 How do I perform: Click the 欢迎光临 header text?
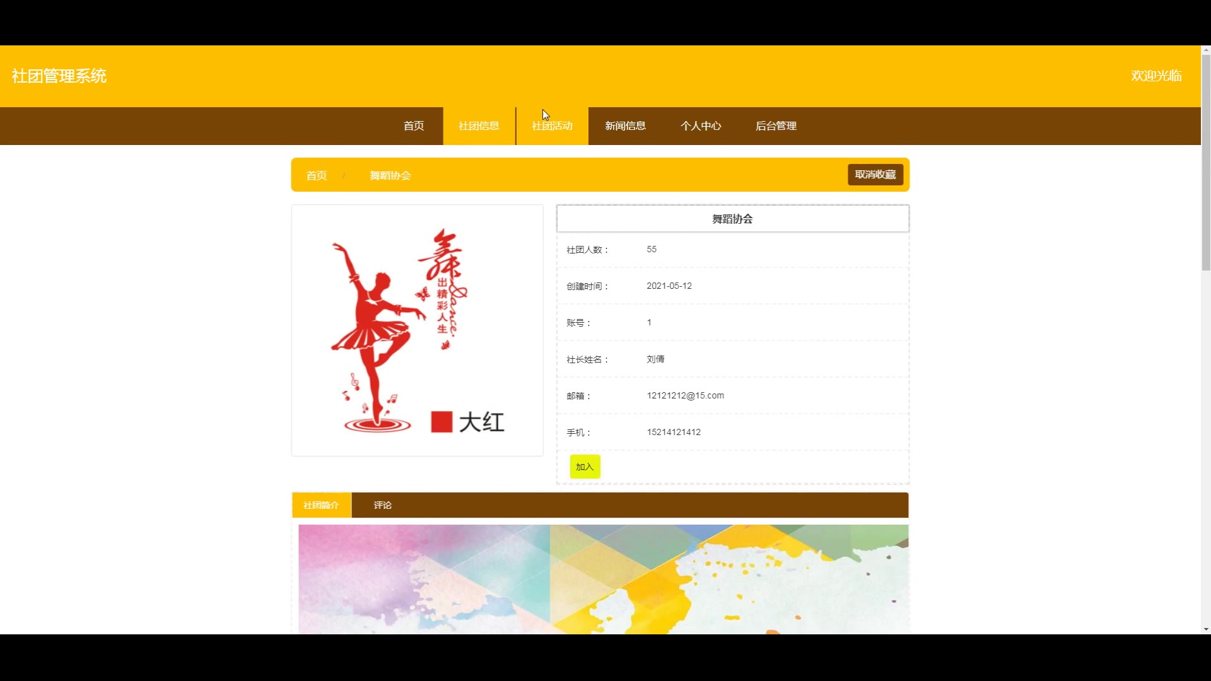(1156, 76)
